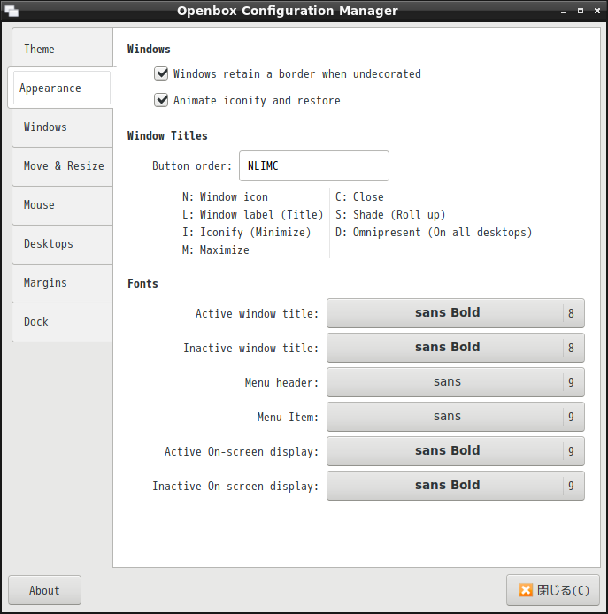Click the 'L: Window label (Title)' text
This screenshot has width=608, height=614.
(x=253, y=215)
